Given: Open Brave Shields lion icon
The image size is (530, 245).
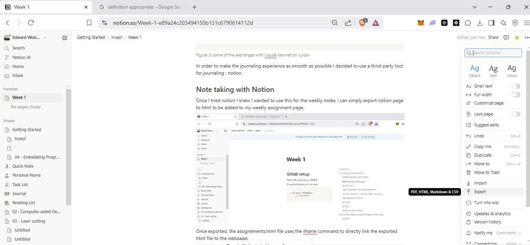Looking at the screenshot, I should (x=362, y=23).
